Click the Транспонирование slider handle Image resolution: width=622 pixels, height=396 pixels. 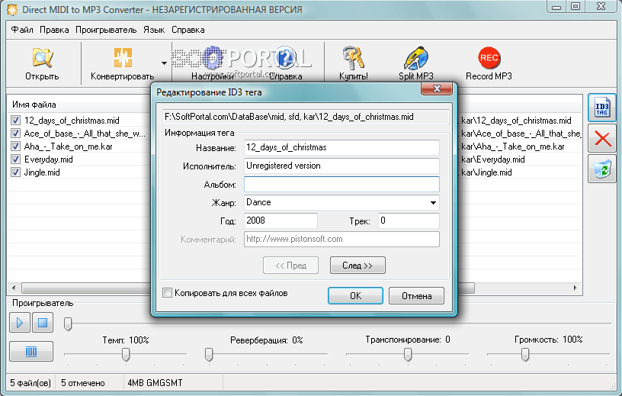click(407, 354)
